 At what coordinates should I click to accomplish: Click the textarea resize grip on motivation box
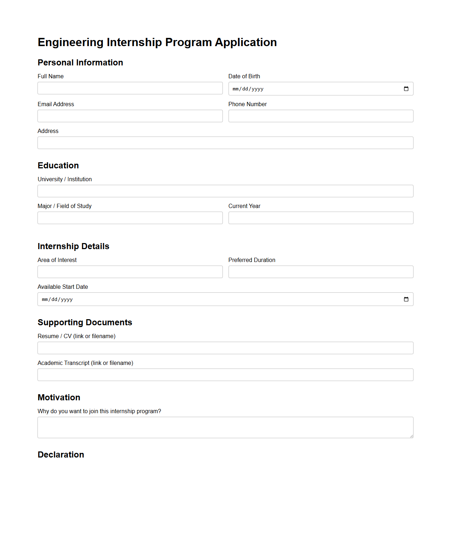[x=412, y=436]
